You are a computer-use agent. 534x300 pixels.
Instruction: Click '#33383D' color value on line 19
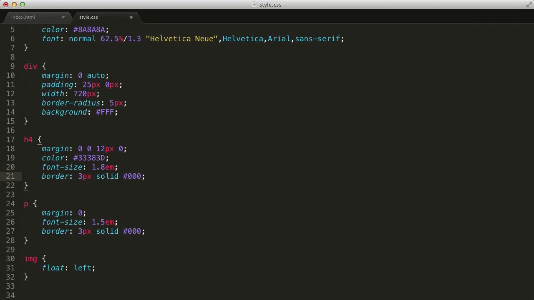tap(89, 158)
